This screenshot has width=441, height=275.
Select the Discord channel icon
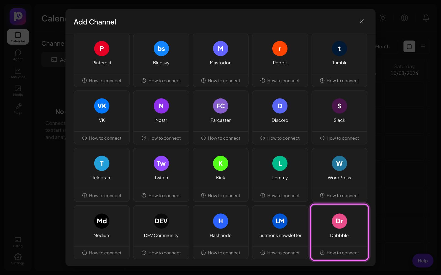(280, 106)
